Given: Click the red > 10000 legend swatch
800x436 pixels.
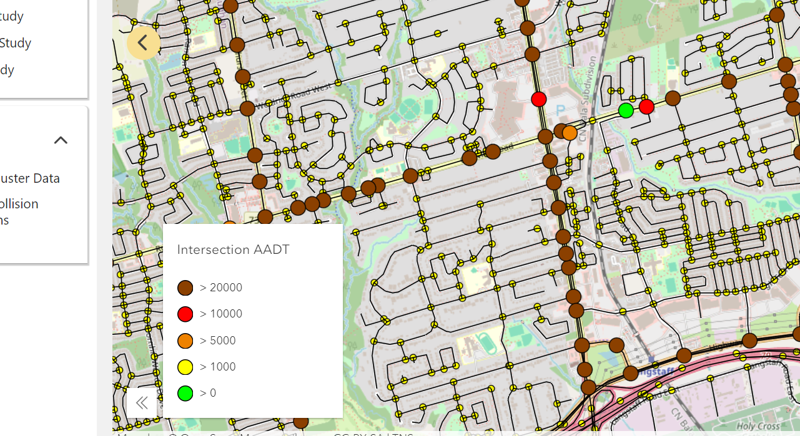Looking at the screenshot, I should pyautogui.click(x=185, y=314).
